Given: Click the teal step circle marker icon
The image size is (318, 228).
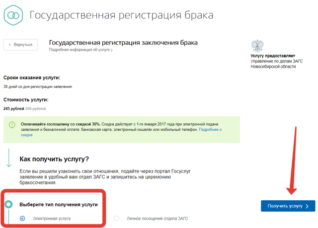Looking at the screenshot, I should tap(8, 204).
